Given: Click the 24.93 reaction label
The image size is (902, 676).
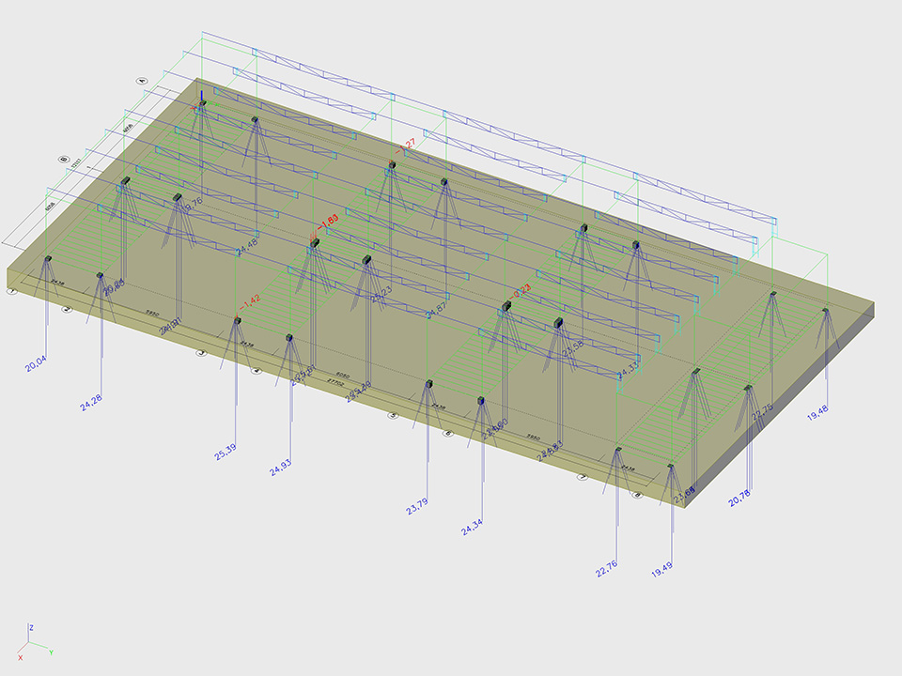Looking at the screenshot, I should 280,467.
